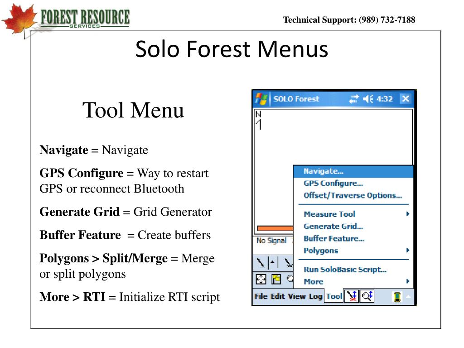Open the Edit menu
The height and width of the screenshot is (348, 464).
tap(278, 296)
